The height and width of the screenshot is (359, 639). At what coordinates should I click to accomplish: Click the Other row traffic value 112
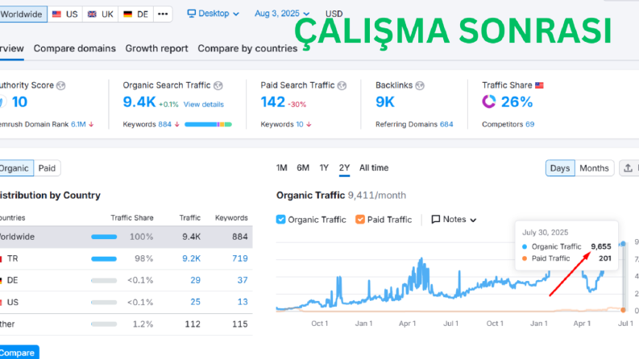pyautogui.click(x=193, y=324)
